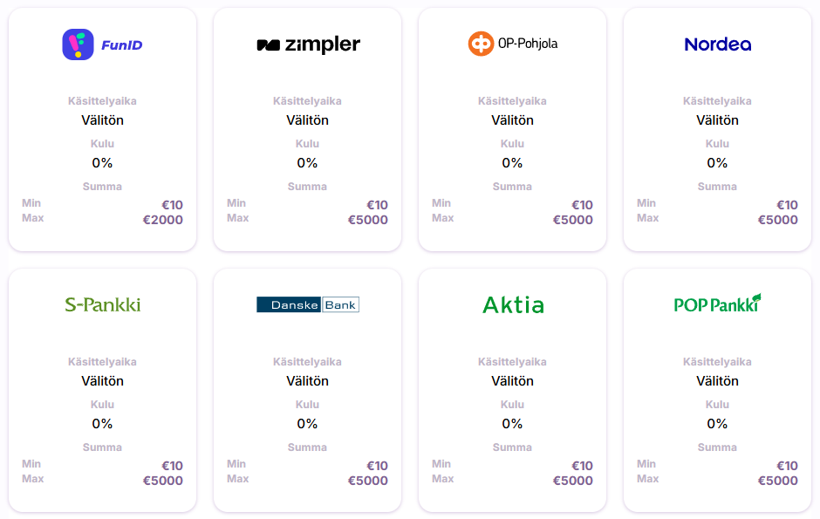Screen dimensions: 820x519
Task: Select the S-Pankki logo
Action: click(x=103, y=304)
